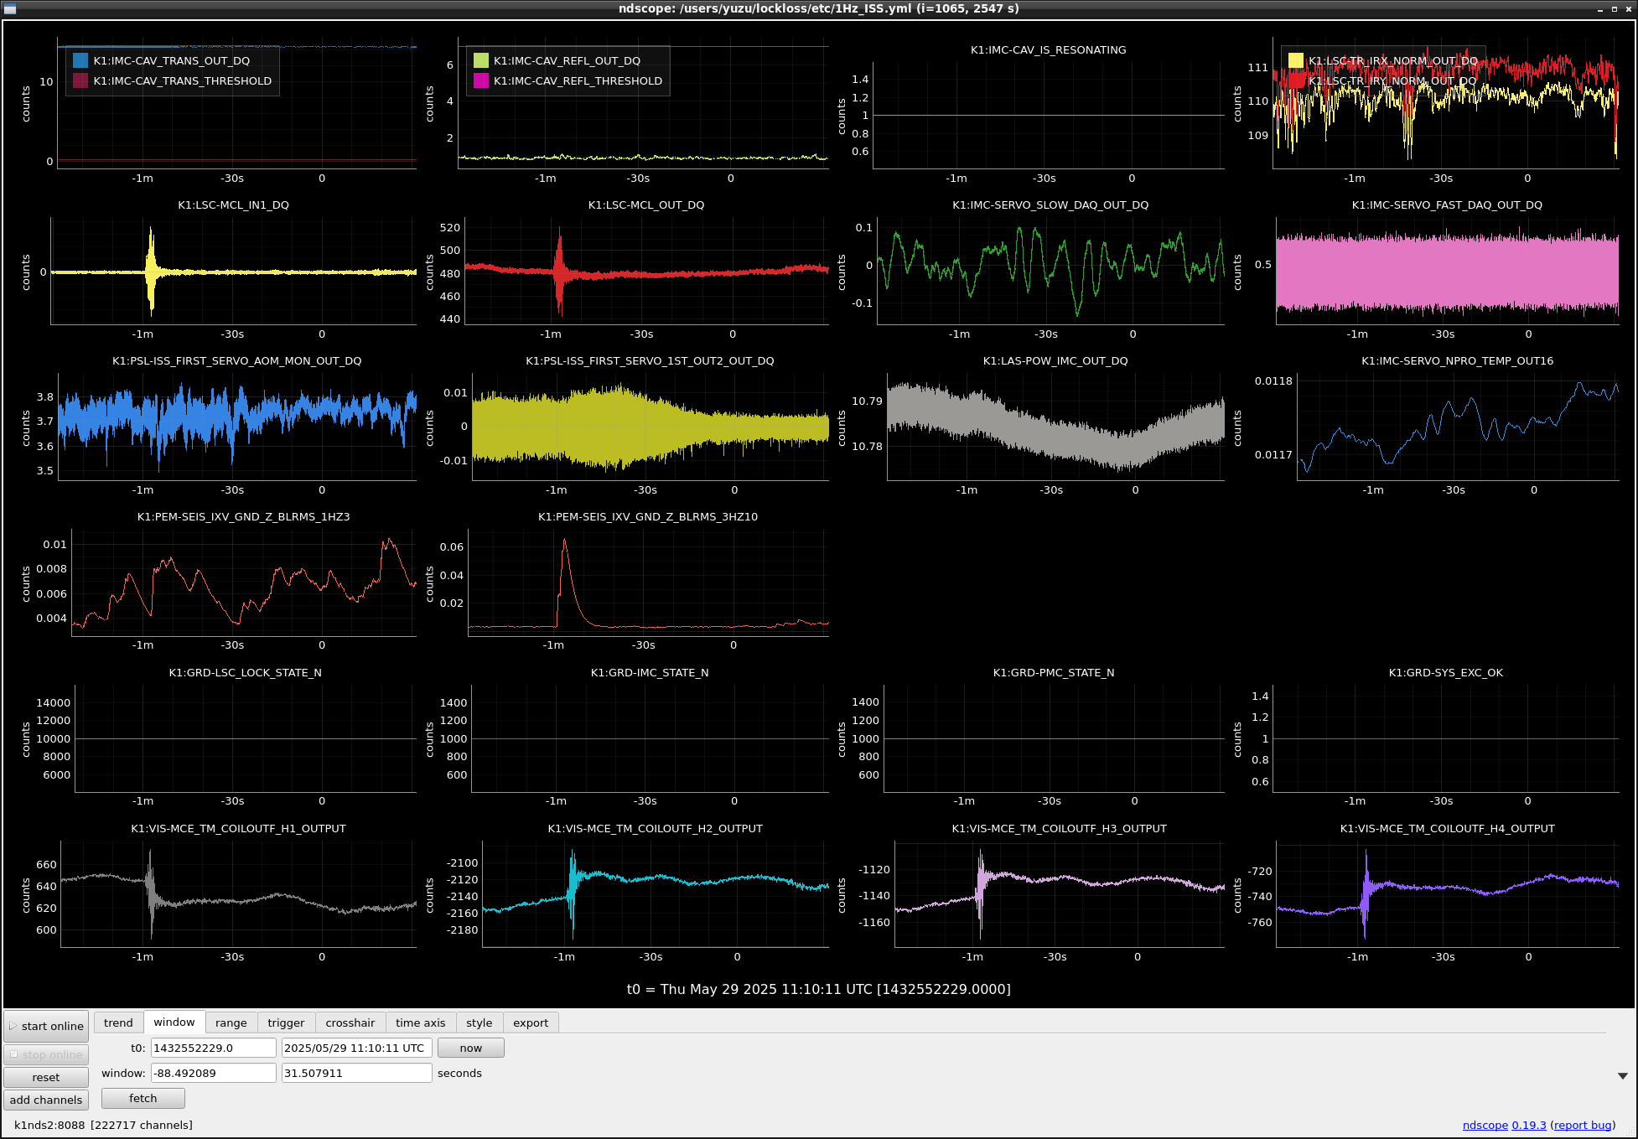Image resolution: width=1638 pixels, height=1139 pixels.
Task: Click the K1:VIS-MCE_TM_COILOUTF_H2_OUTPUT title
Action: point(655,828)
